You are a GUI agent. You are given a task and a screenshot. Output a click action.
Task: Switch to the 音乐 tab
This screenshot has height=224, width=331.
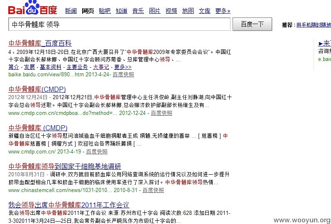coord(138,11)
